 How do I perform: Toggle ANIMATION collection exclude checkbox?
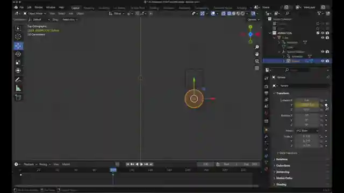tap(318, 33)
